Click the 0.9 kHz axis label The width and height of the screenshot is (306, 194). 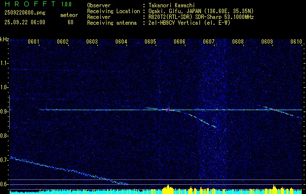coord(3,112)
